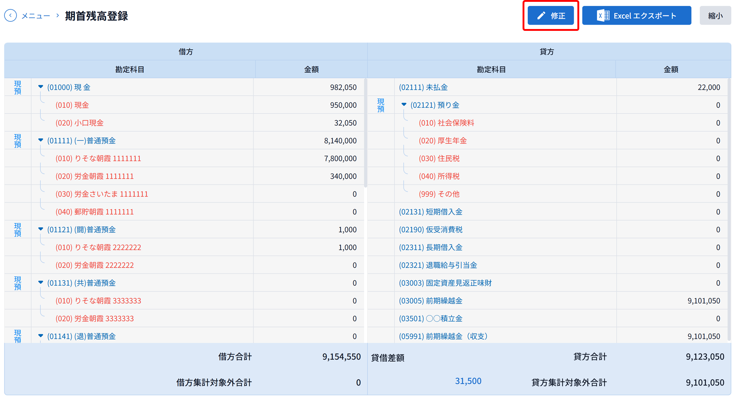Click the 借方 column group header
736x401 pixels.
(x=186, y=52)
